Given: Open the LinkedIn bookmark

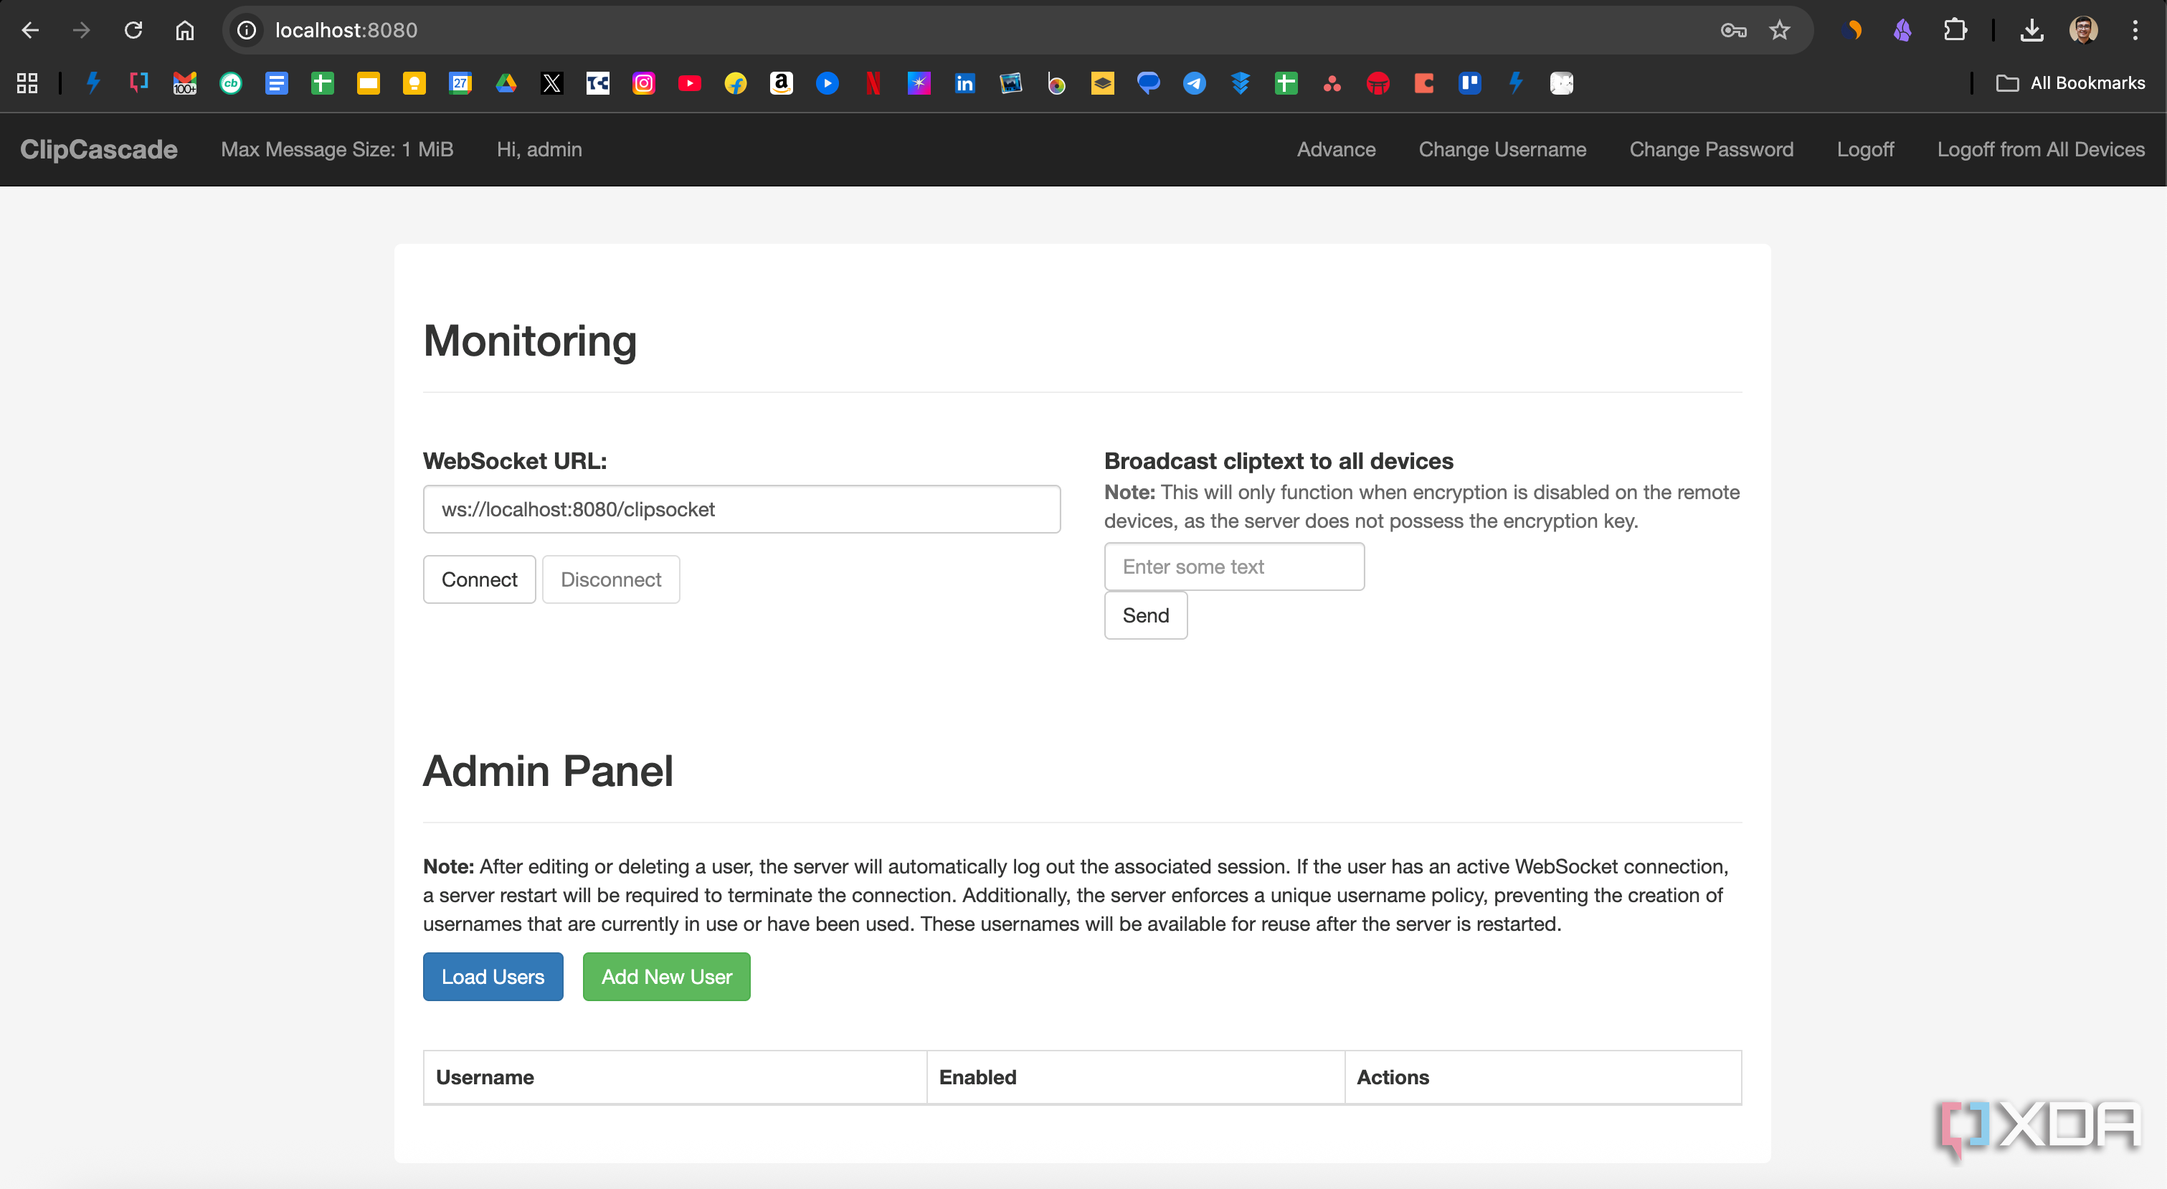Looking at the screenshot, I should click(x=965, y=83).
